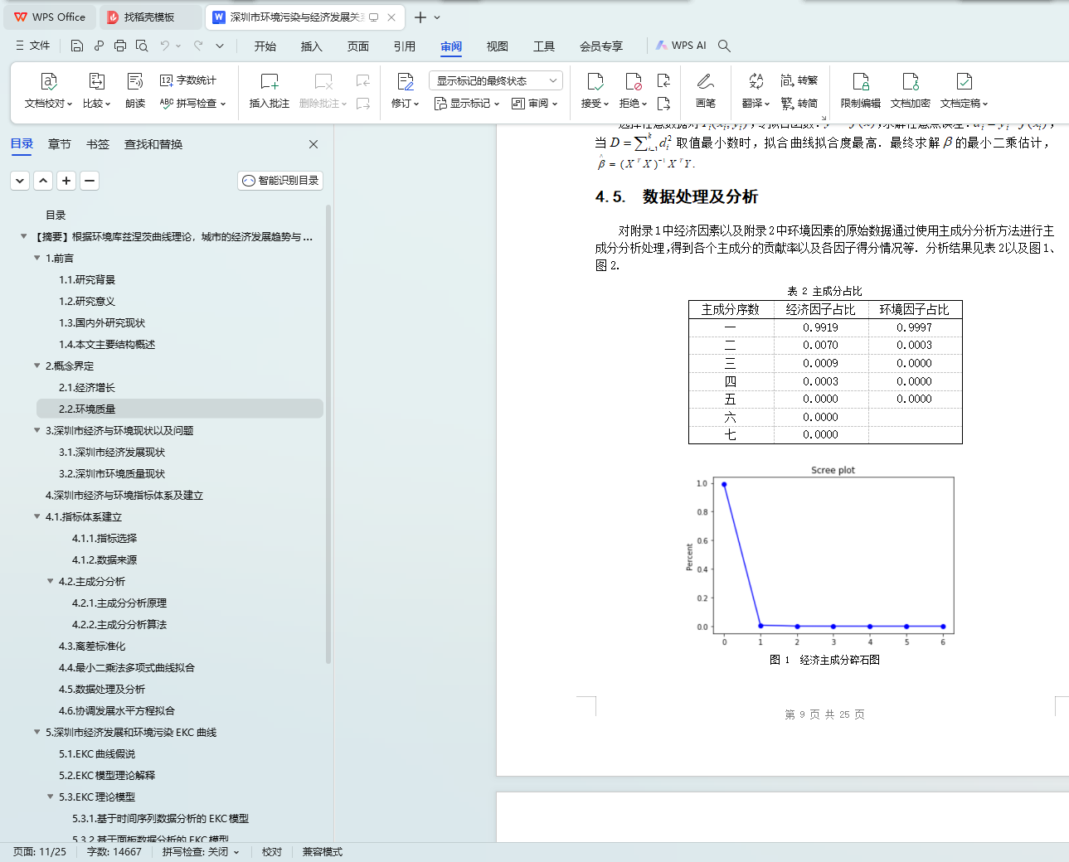Image resolution: width=1069 pixels, height=862 pixels.
Task: Switch to the 书签 panel tab
Action: pos(98,144)
